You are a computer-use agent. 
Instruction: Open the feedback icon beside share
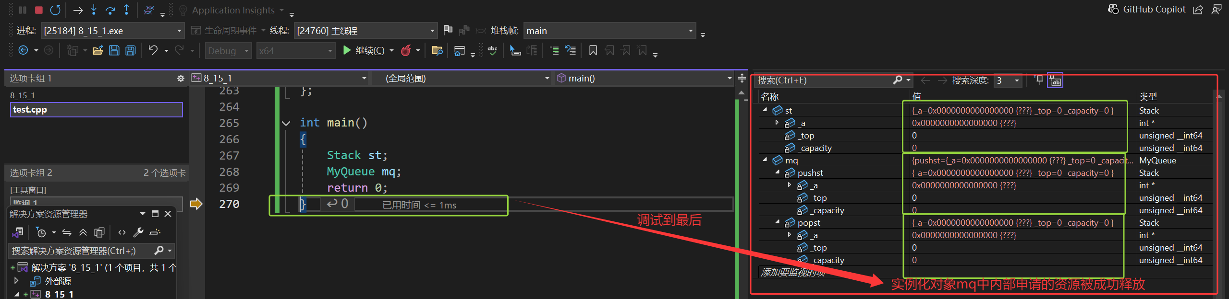click(x=1217, y=10)
